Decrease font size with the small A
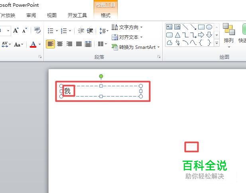 24,30
